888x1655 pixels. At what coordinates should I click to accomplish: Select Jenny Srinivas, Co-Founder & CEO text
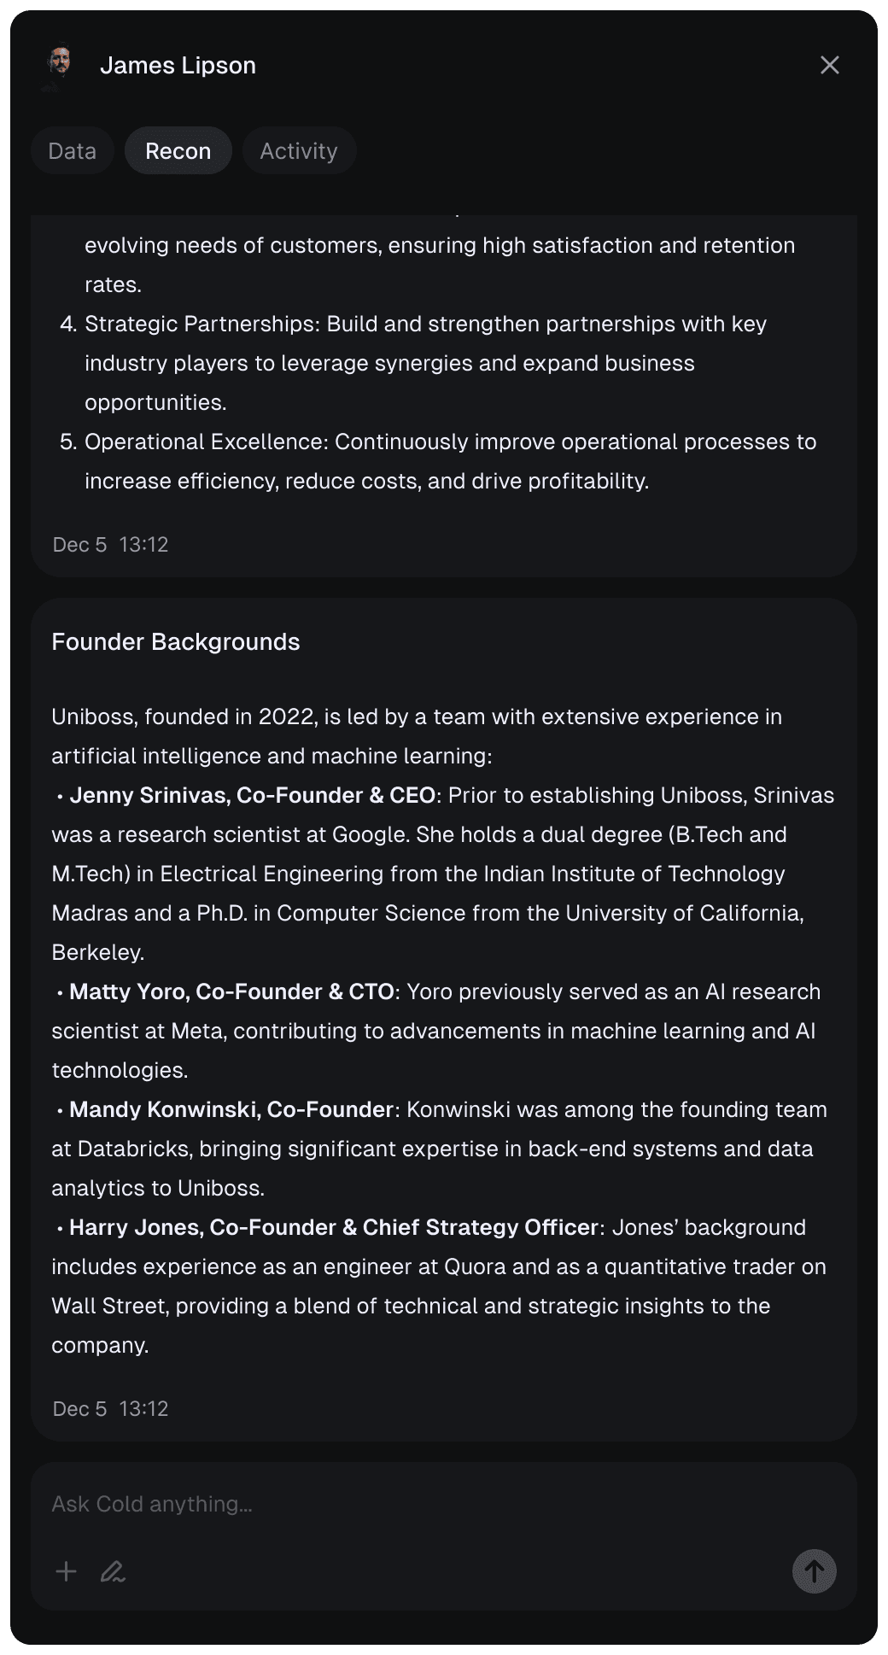point(253,795)
